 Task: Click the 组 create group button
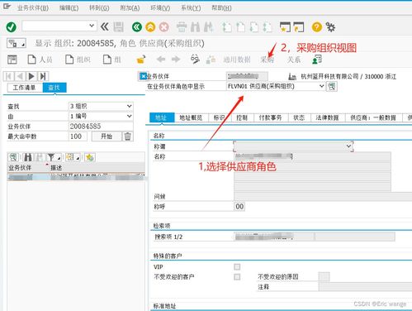coord(112,60)
